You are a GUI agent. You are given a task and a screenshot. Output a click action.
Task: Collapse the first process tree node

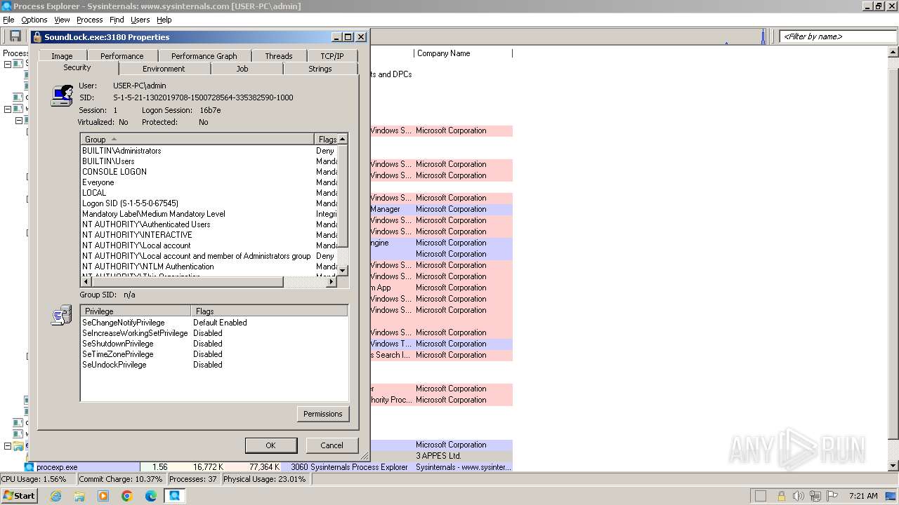[x=8, y=64]
